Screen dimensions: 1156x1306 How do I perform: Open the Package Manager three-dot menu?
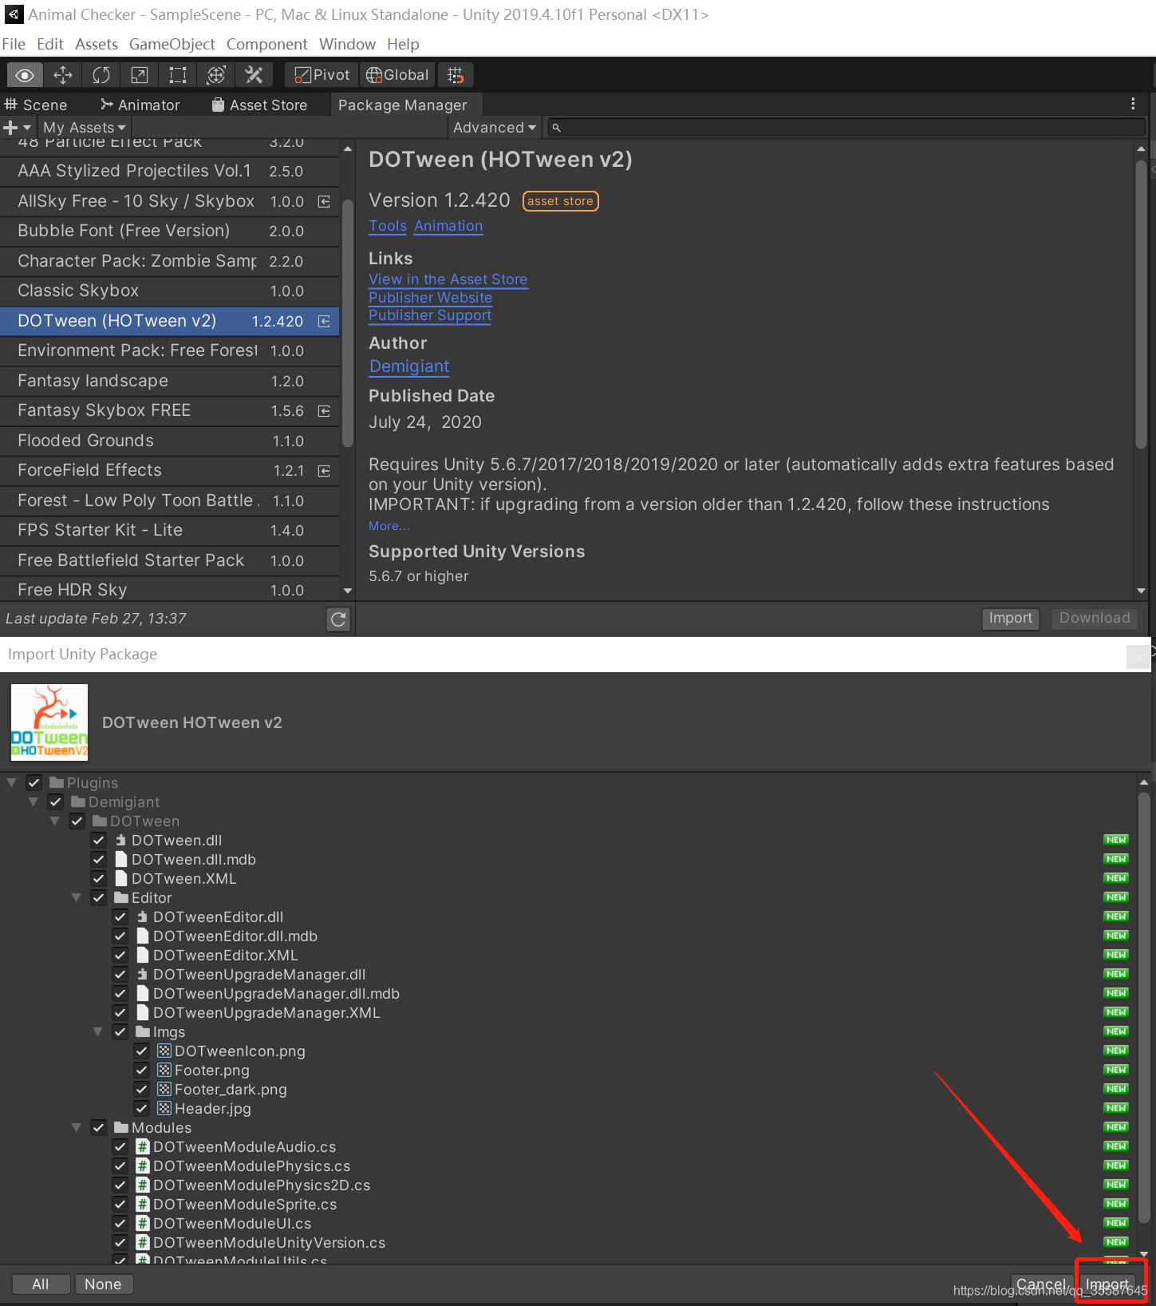[1133, 104]
